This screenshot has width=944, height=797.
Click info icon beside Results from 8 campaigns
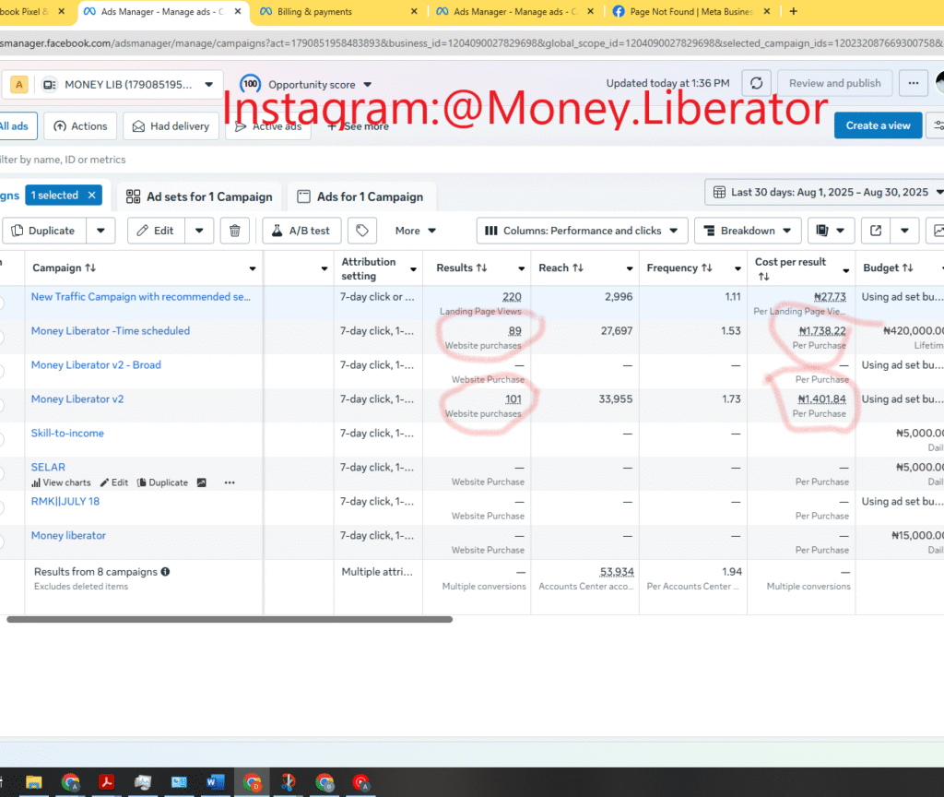click(165, 572)
